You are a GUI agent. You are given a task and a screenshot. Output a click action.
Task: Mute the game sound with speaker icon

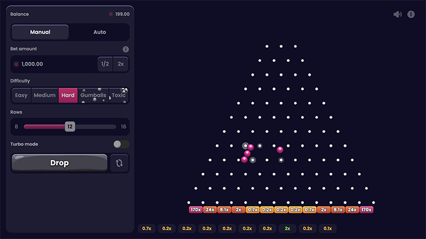(x=398, y=14)
